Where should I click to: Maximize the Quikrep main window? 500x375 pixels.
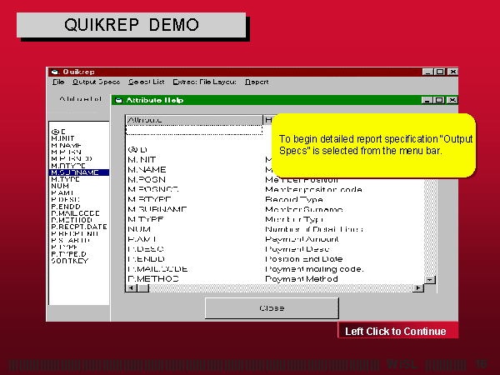(440, 71)
